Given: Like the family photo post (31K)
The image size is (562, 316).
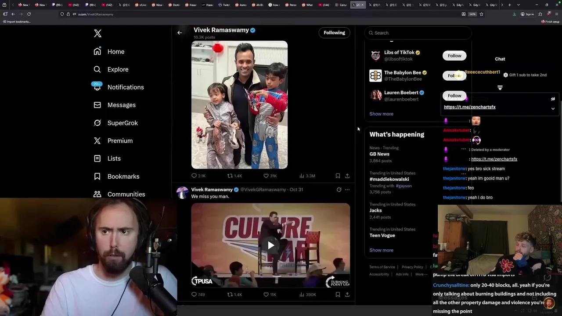Looking at the screenshot, I should click(x=270, y=176).
